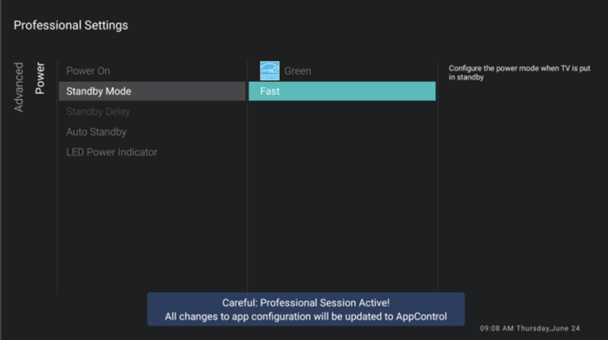Screen dimensions: 608x340
Task: Switch to the Advanced vertical tab
Action: (x=19, y=87)
